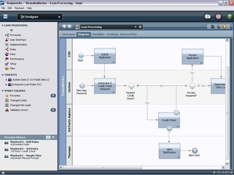Click the diagram scroll down arrow
The image size is (234, 175).
tap(227, 163)
